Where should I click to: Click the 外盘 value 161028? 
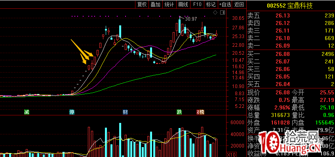point(280,123)
